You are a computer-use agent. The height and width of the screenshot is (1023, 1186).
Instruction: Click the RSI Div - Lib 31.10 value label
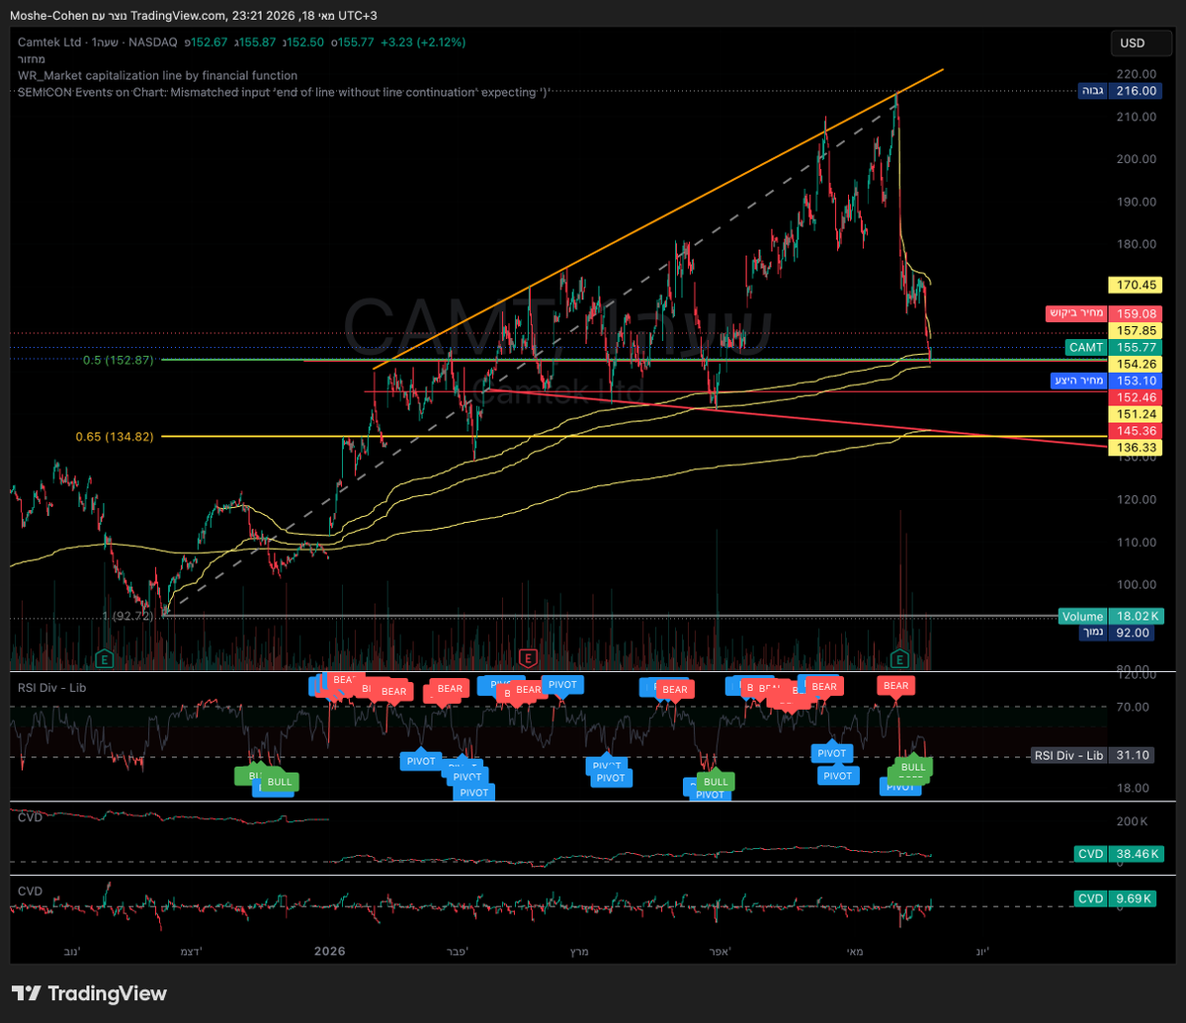1094,755
